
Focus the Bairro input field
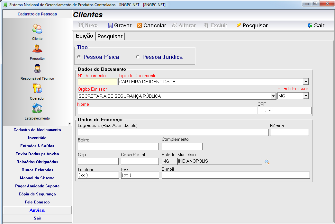click(118, 147)
